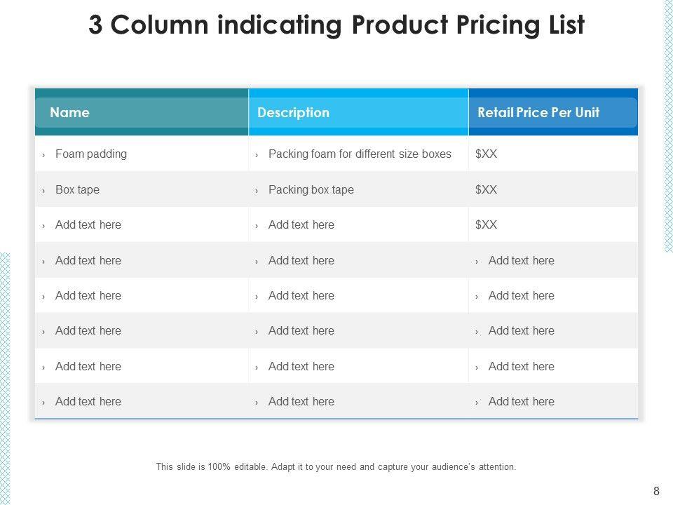Click the slide title about Product Pricing List
The height and width of the screenshot is (505, 673).
coord(336,25)
